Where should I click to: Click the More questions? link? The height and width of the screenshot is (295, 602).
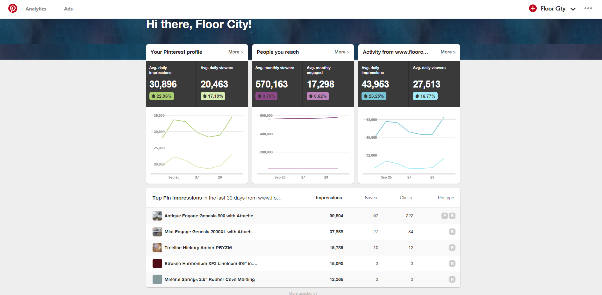[x=303, y=293]
